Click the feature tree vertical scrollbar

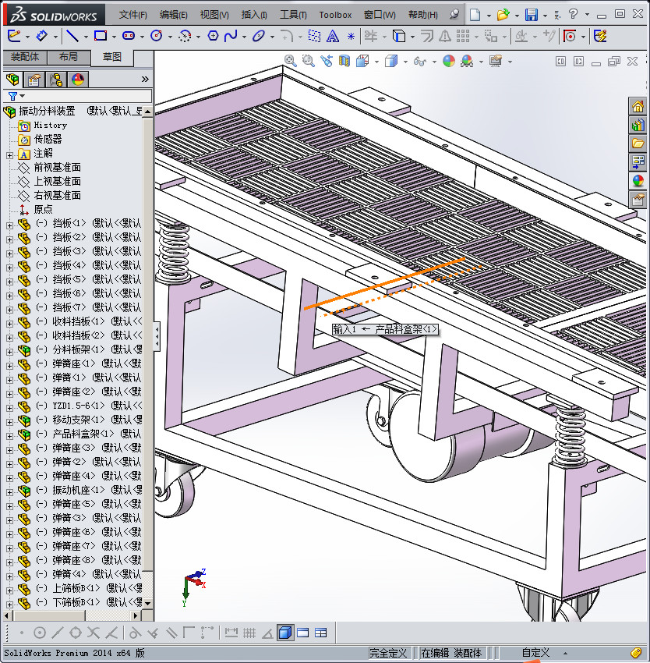pos(148,351)
